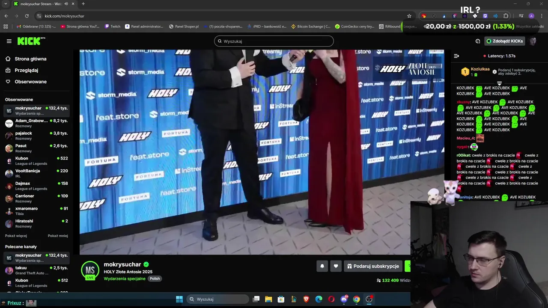Open recommended channel takuu
This screenshot has width=548, height=308.
(36, 270)
